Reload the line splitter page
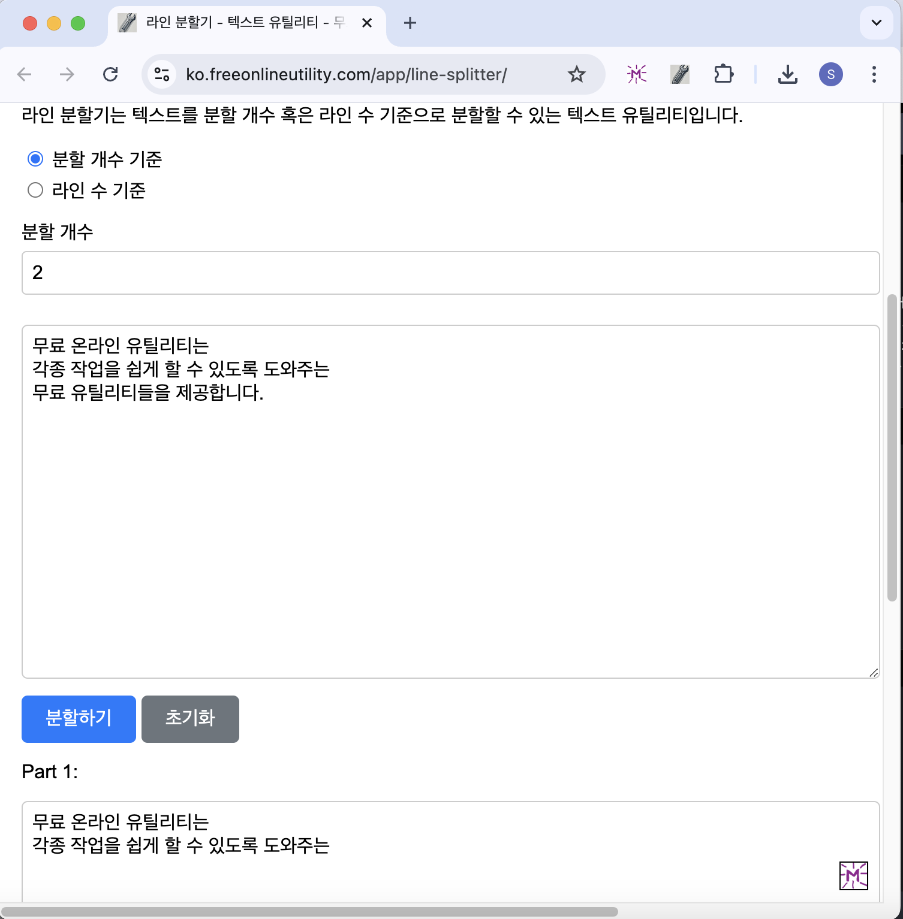This screenshot has width=903, height=919. [110, 74]
